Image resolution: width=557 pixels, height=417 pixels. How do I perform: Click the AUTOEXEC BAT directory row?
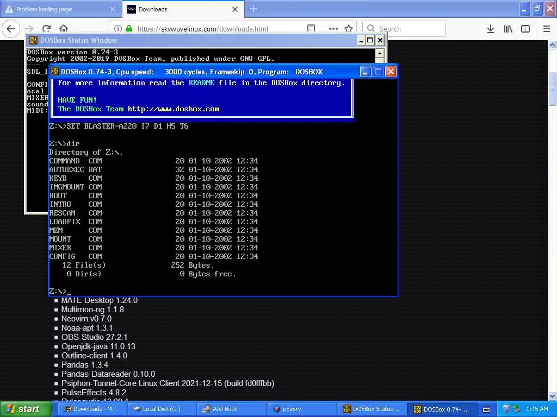[153, 169]
